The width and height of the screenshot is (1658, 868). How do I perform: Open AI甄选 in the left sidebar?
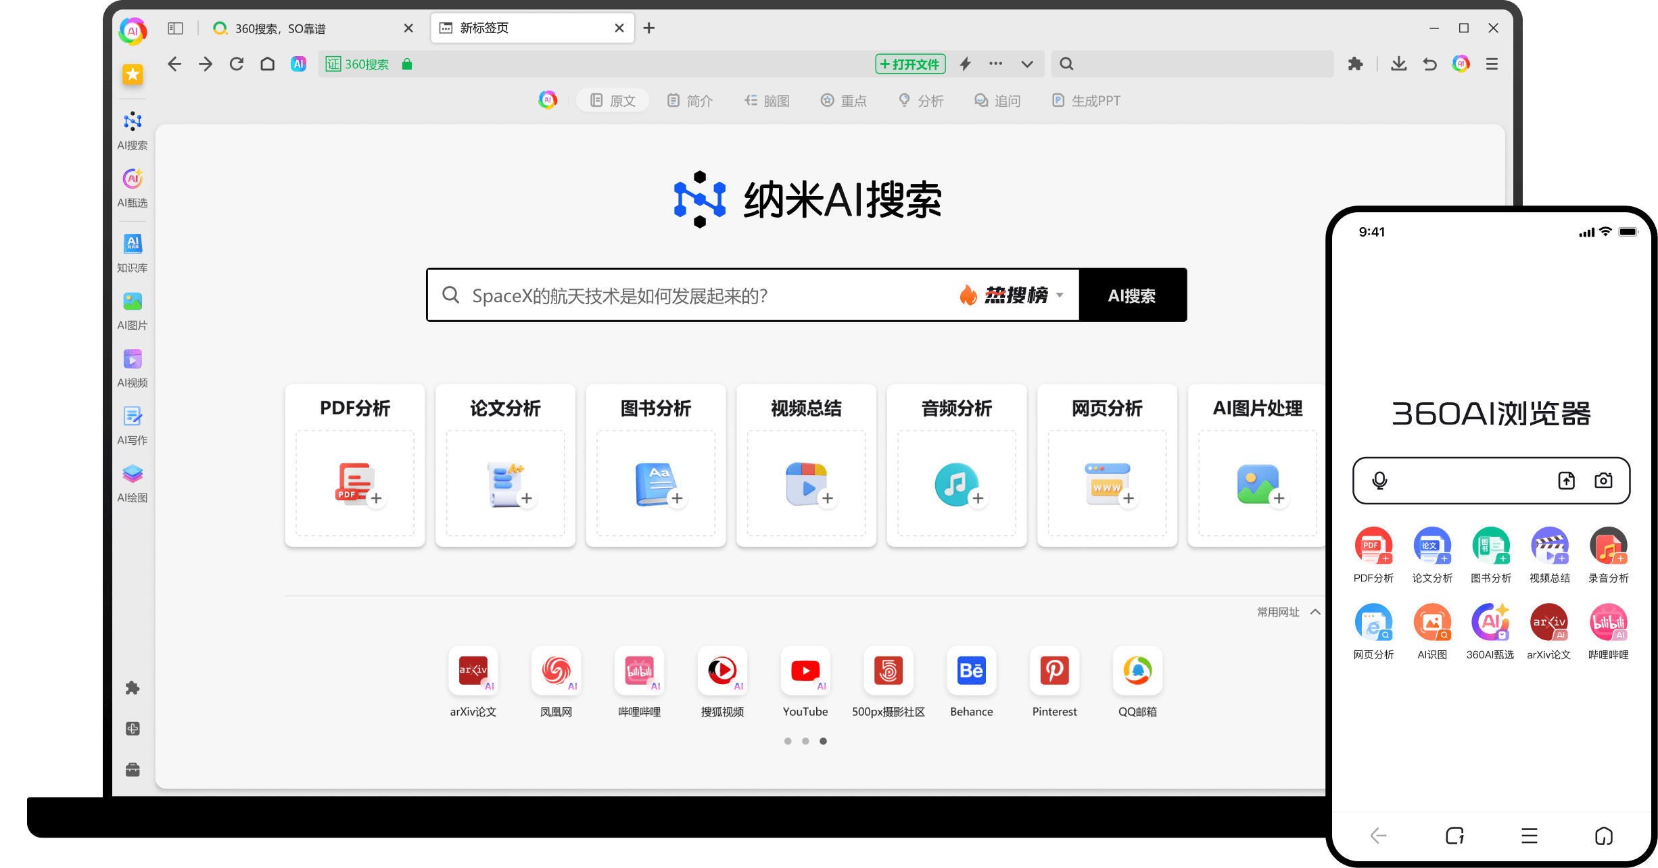pyautogui.click(x=133, y=189)
